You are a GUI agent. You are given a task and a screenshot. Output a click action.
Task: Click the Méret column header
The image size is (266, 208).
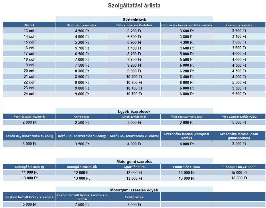click(29, 25)
